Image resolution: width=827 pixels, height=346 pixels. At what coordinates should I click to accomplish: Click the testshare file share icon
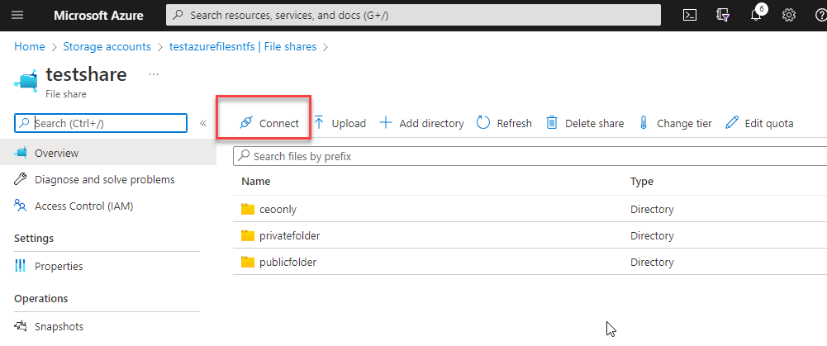tap(26, 79)
